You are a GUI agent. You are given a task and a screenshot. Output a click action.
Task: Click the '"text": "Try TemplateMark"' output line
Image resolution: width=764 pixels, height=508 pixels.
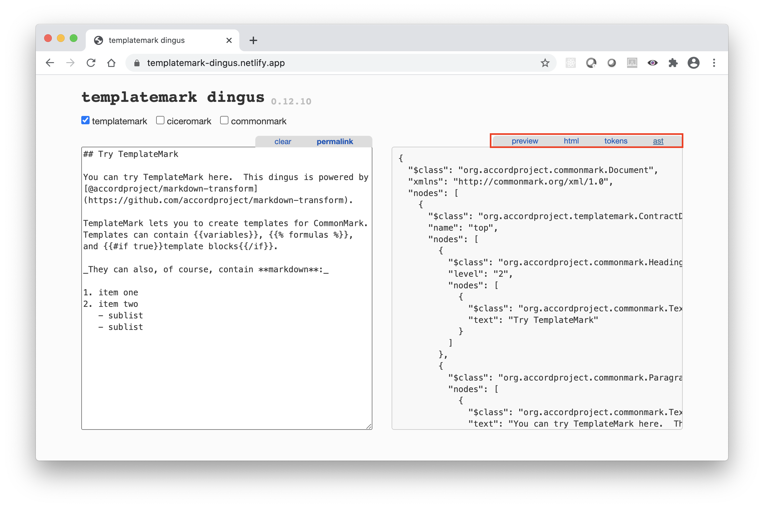(533, 320)
